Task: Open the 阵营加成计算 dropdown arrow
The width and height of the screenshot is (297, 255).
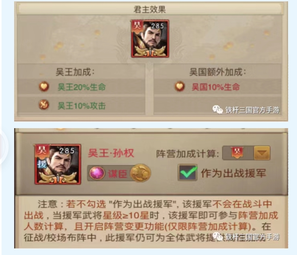Action: point(262,153)
